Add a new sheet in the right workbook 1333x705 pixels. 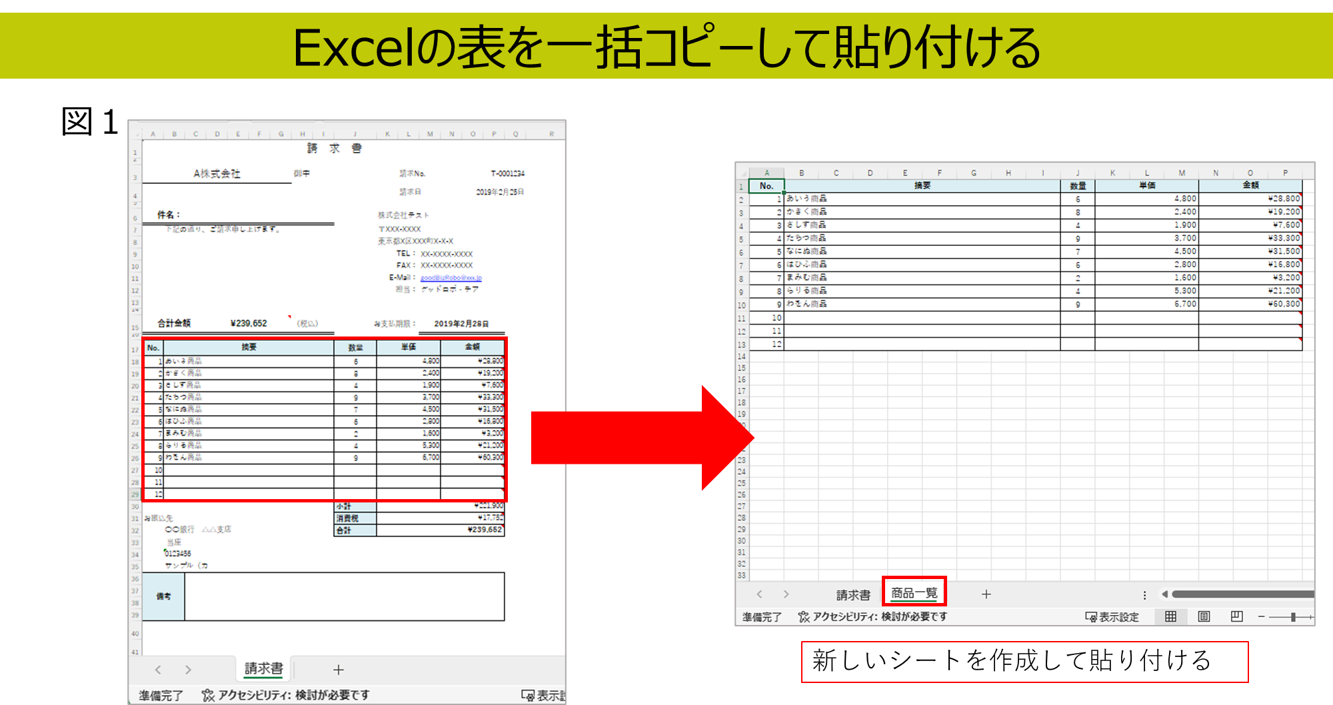pos(986,594)
